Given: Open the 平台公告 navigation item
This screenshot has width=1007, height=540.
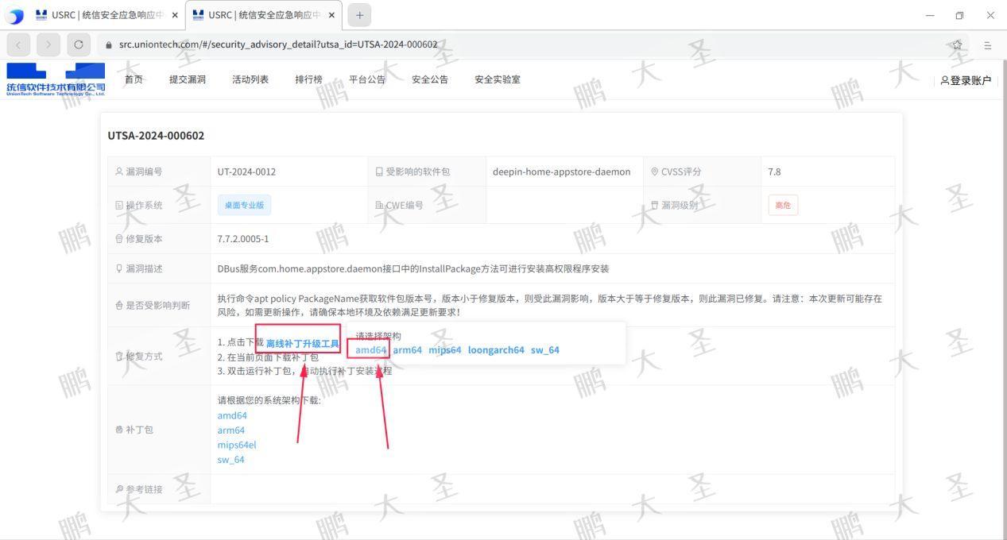Looking at the screenshot, I should click(x=367, y=79).
